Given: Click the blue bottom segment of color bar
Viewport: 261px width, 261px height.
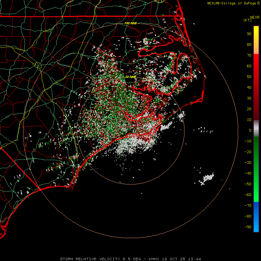Looking at the screenshot, I should point(256,217).
